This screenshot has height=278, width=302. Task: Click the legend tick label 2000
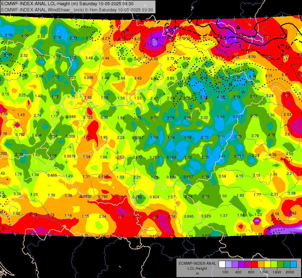(290, 272)
